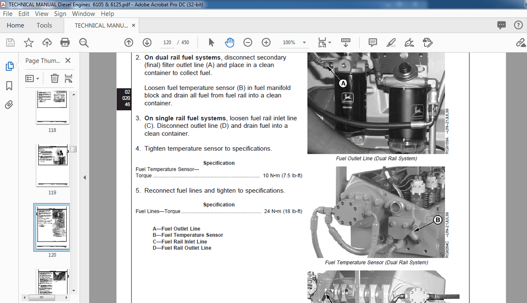Open the Find text magnifier

click(84, 42)
